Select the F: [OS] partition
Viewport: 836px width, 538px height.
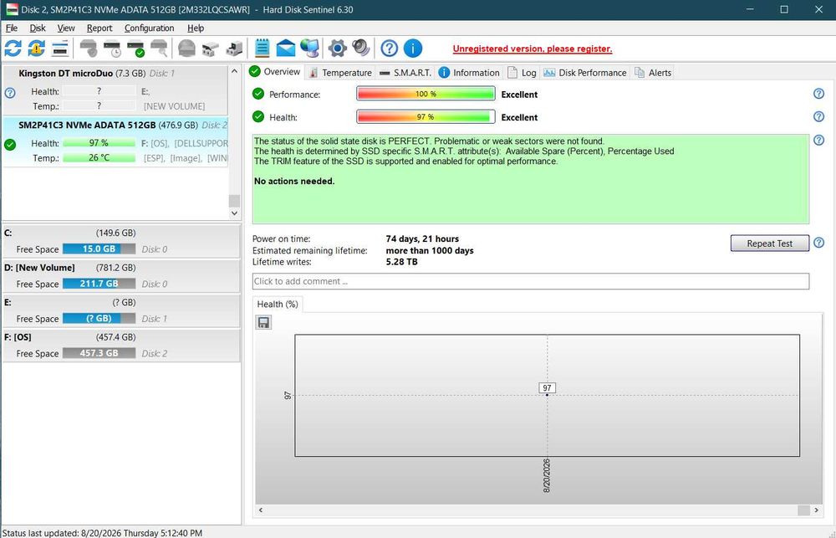[121, 346]
